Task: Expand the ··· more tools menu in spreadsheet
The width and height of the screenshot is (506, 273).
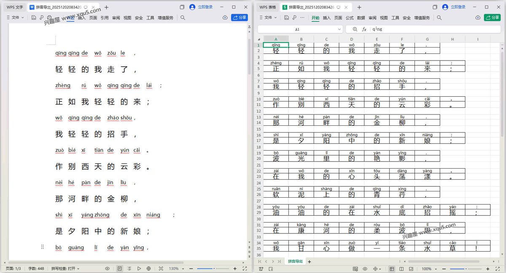Action: click(x=302, y=18)
